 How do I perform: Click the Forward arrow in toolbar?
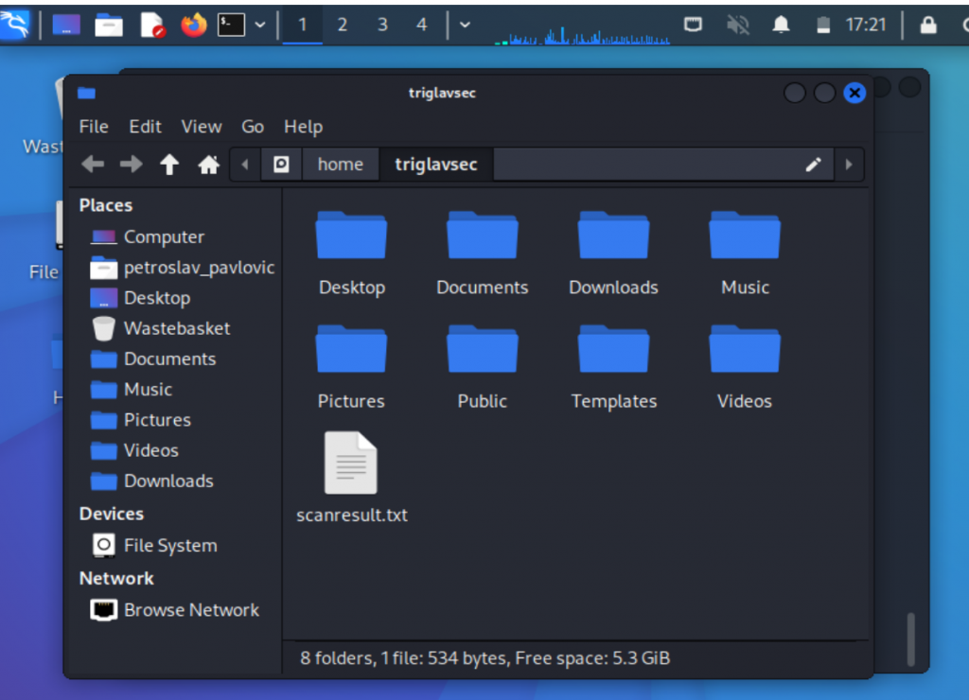[x=131, y=165]
